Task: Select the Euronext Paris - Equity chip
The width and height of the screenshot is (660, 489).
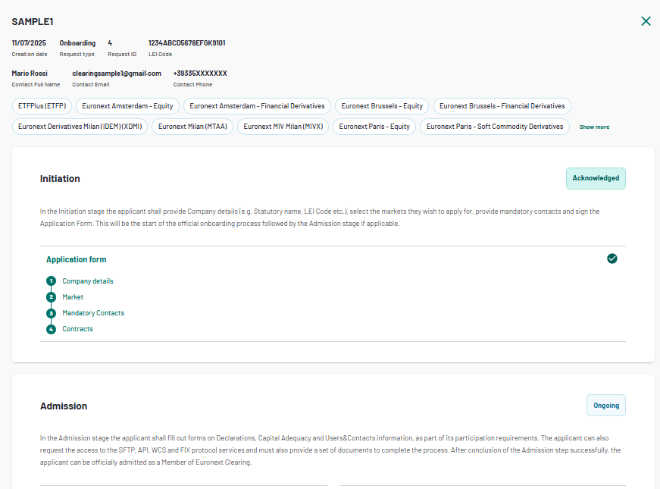Action: pos(374,127)
